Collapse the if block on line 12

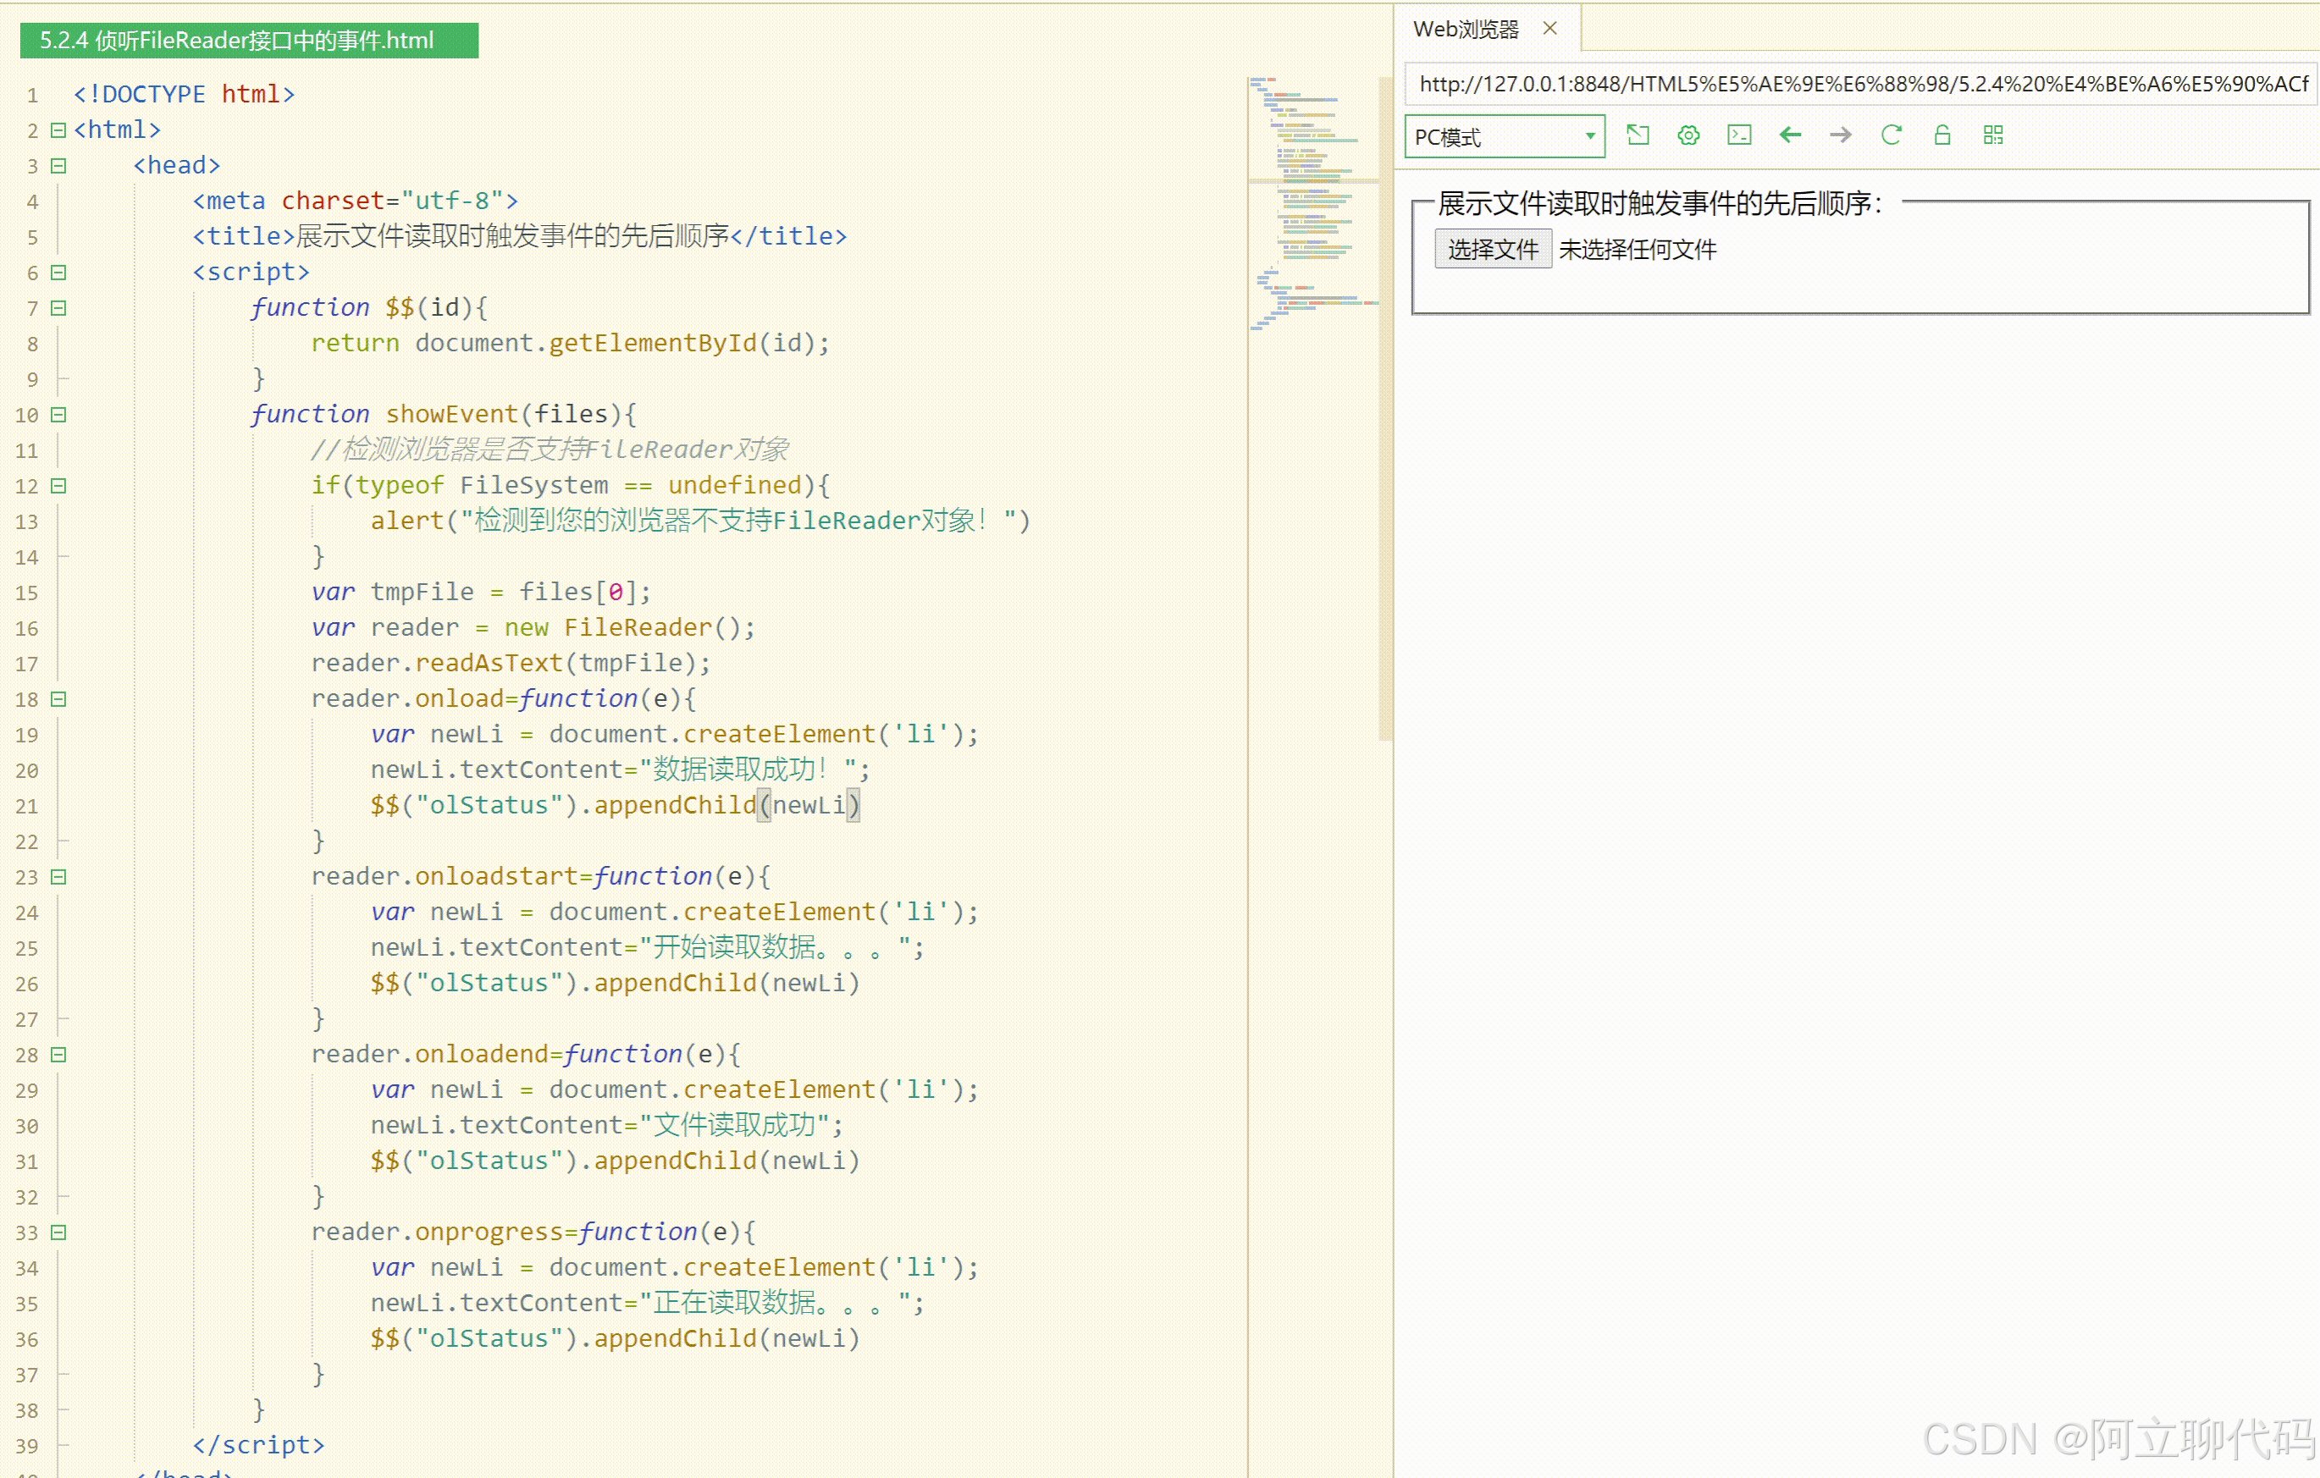pos(58,486)
